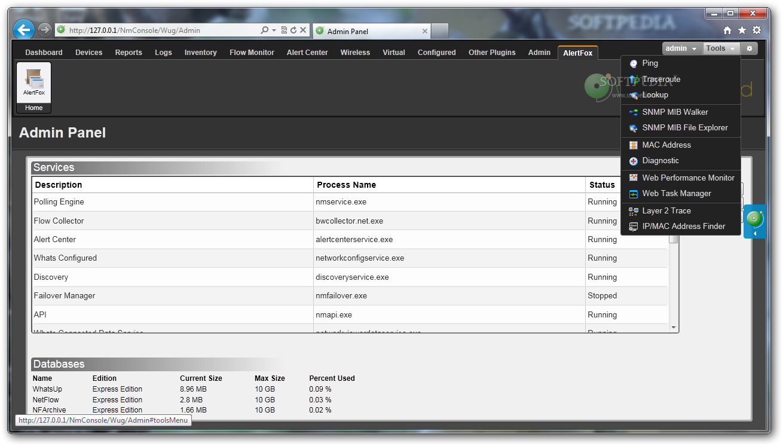Click the Description column header
The width and height of the screenshot is (783, 446).
[x=173, y=185]
